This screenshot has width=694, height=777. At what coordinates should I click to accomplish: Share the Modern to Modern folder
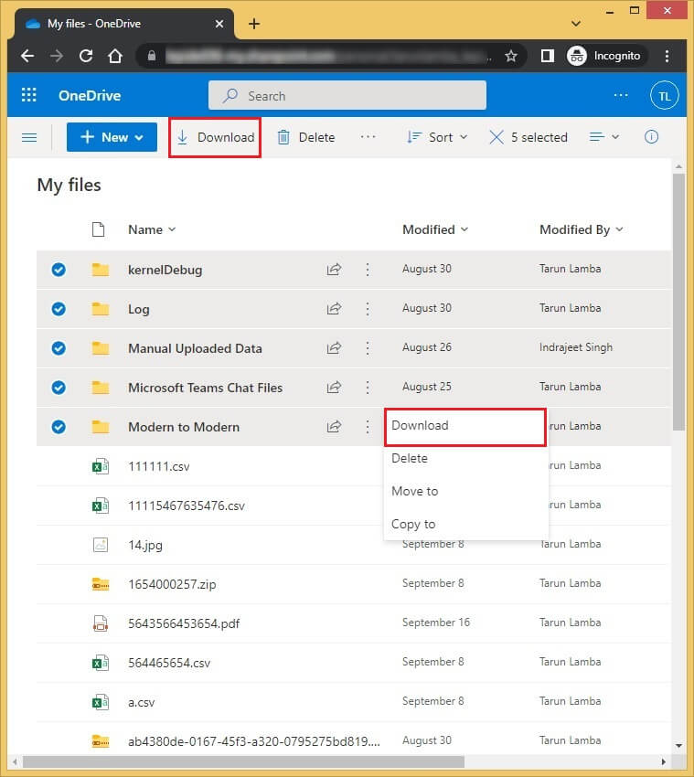point(334,426)
